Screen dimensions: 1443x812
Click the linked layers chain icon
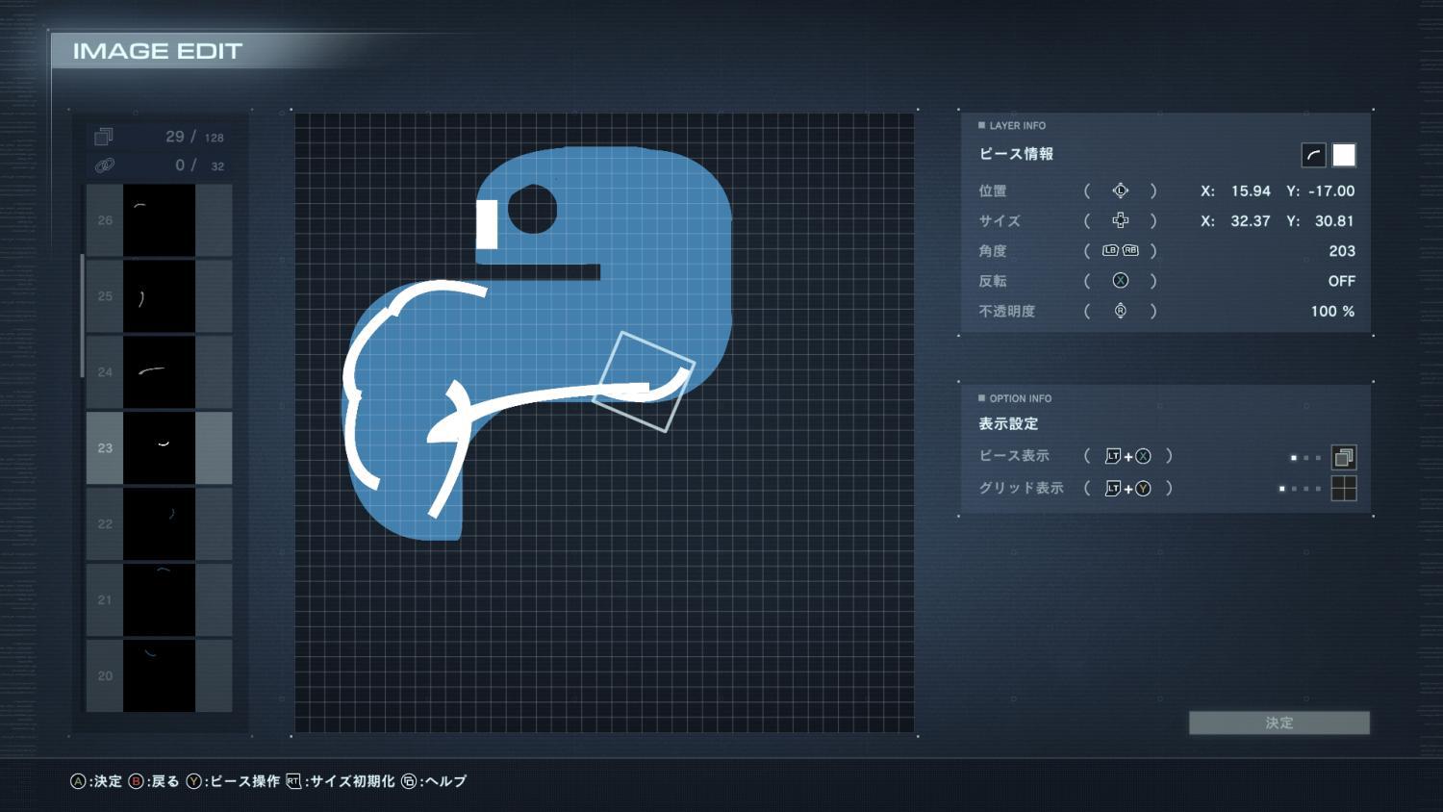pyautogui.click(x=104, y=165)
